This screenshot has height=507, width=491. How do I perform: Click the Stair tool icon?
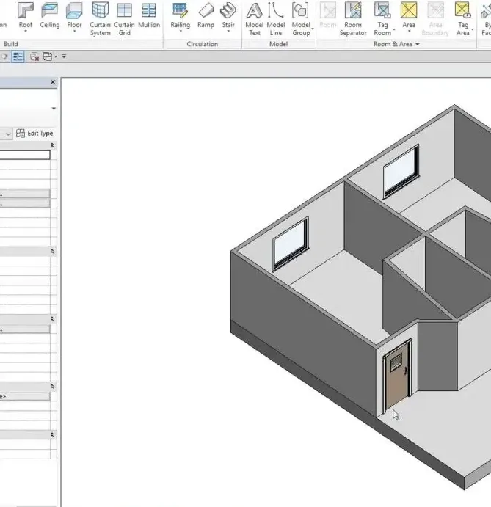pyautogui.click(x=228, y=15)
